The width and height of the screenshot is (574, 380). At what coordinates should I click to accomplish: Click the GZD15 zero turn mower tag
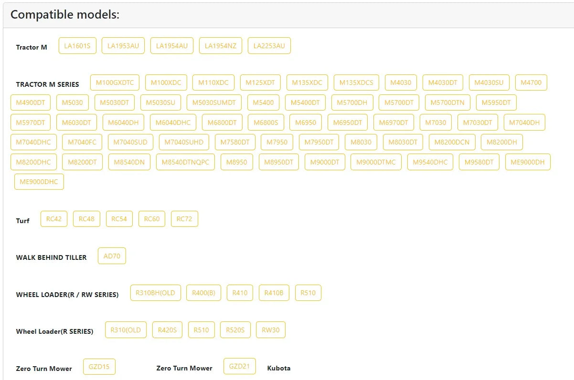point(99,367)
